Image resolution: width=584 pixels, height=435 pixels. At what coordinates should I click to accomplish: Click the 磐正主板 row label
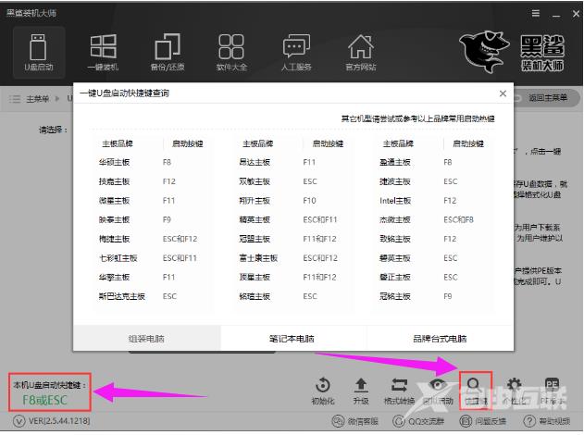click(395, 278)
